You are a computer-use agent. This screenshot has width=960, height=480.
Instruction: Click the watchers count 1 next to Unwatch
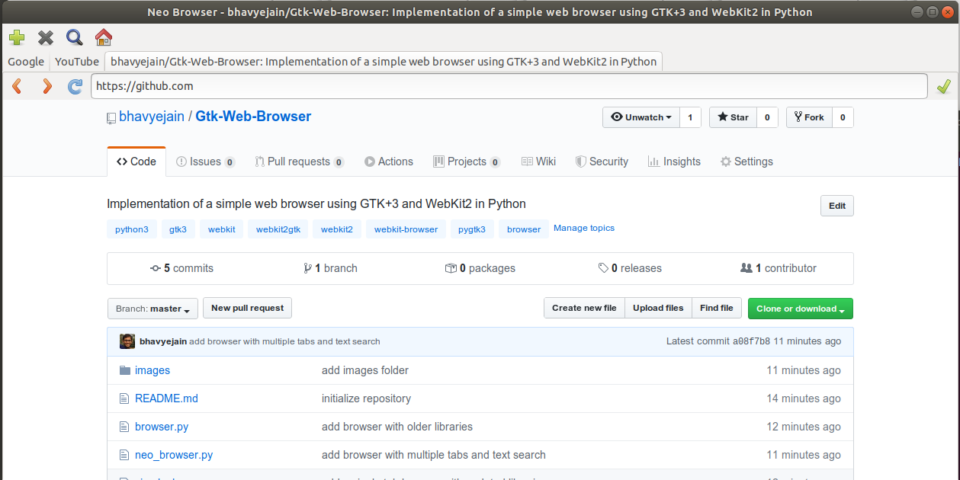coord(690,117)
